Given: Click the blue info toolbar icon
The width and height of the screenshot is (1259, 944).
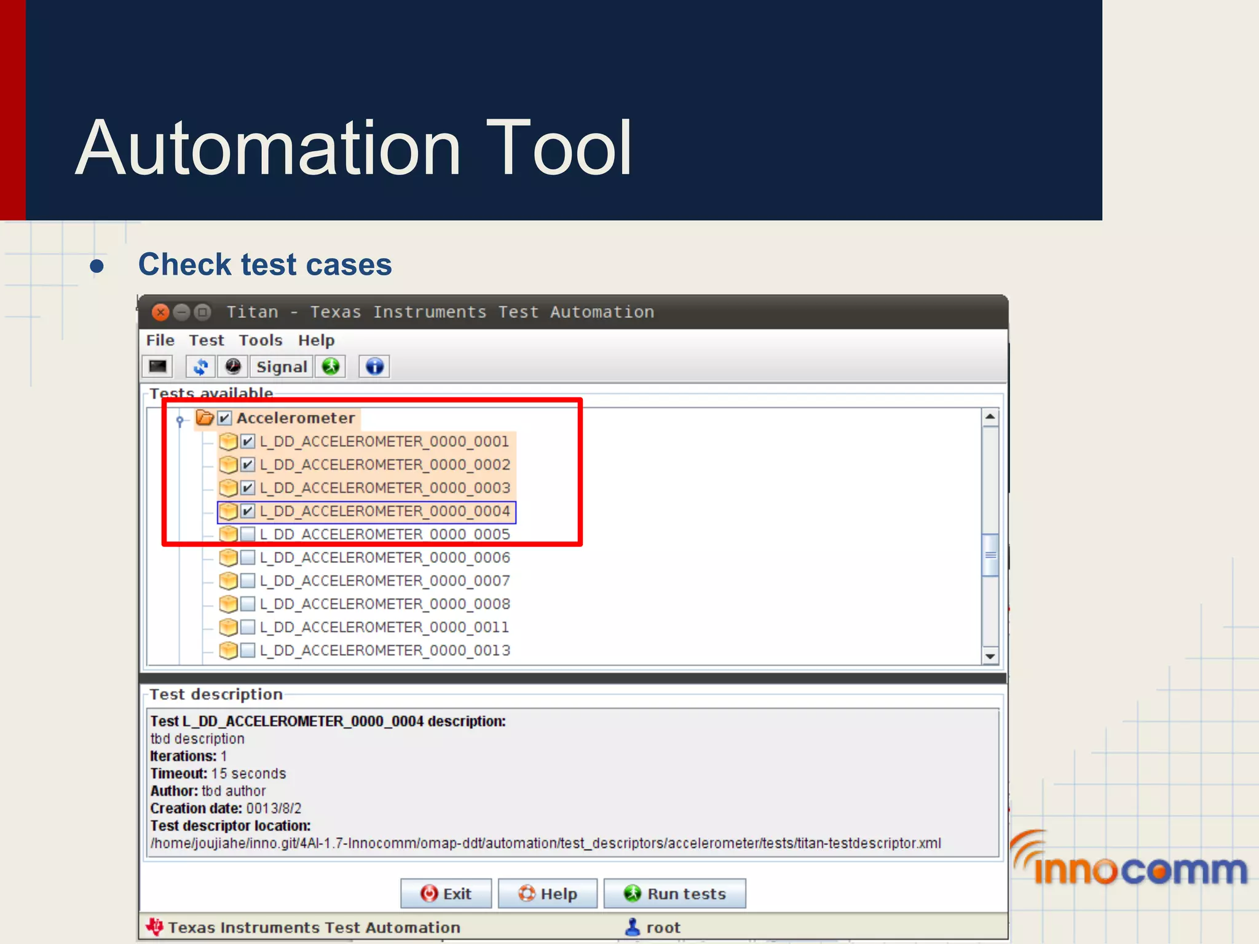Looking at the screenshot, I should [374, 366].
